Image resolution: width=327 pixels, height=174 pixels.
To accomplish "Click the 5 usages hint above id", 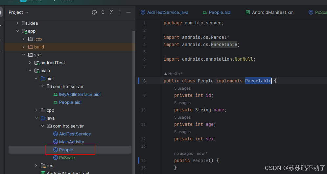I will point(182,88).
